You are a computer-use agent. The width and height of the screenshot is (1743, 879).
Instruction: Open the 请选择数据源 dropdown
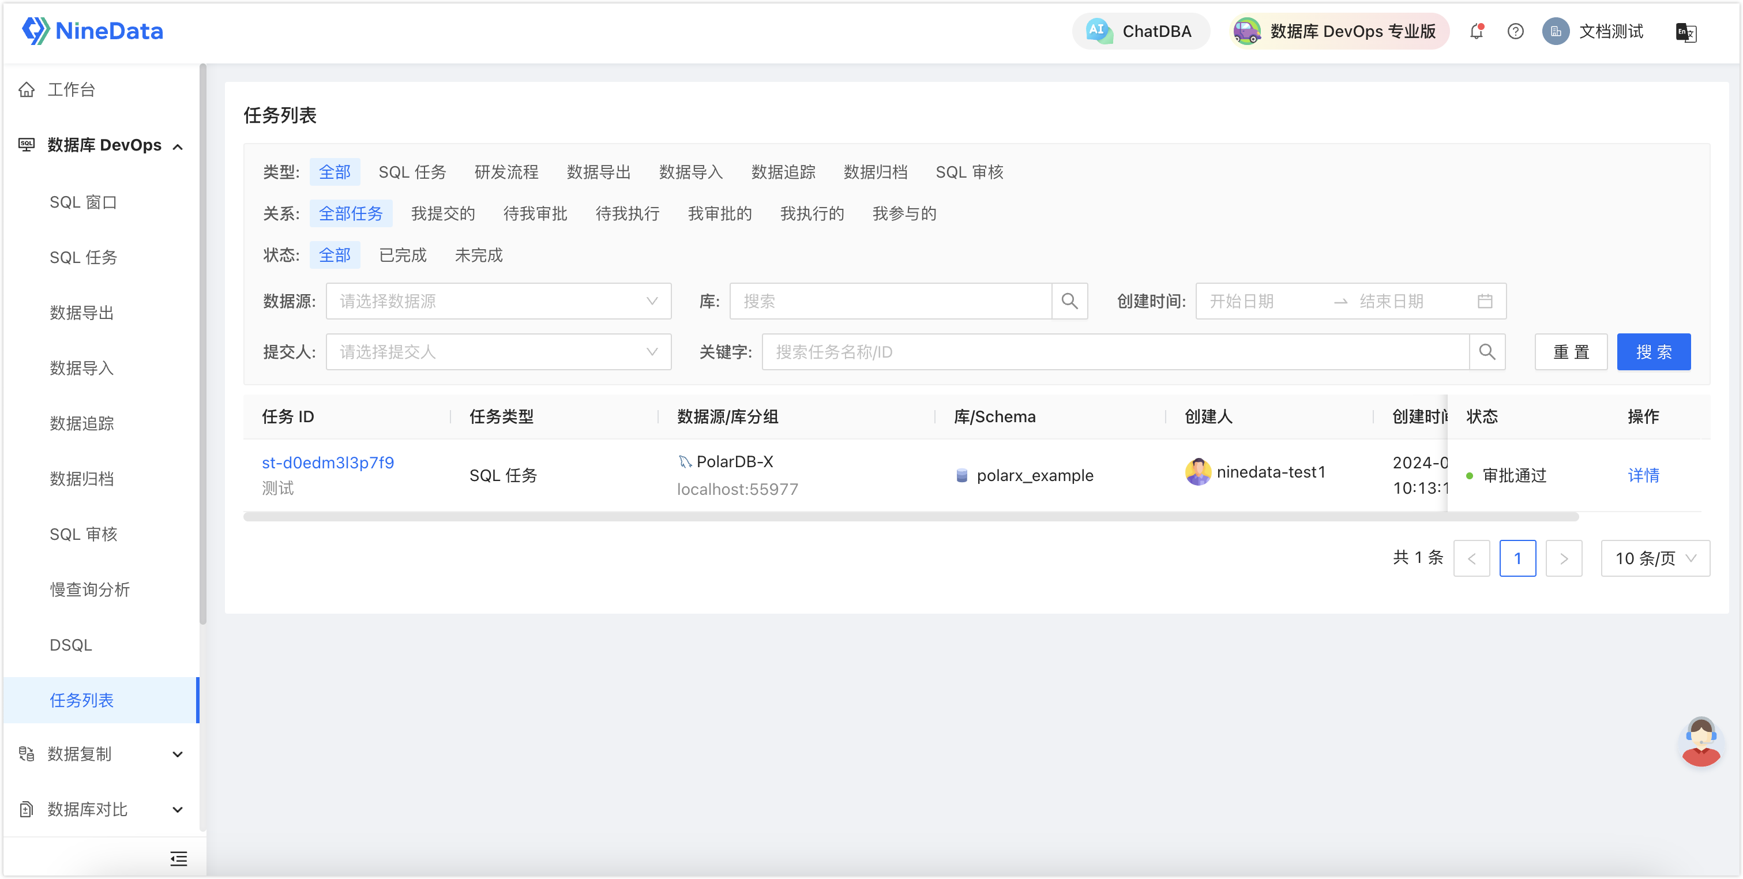(498, 301)
